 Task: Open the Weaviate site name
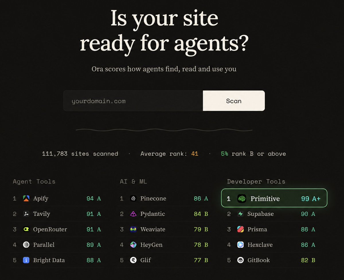pyautogui.click(x=153, y=229)
